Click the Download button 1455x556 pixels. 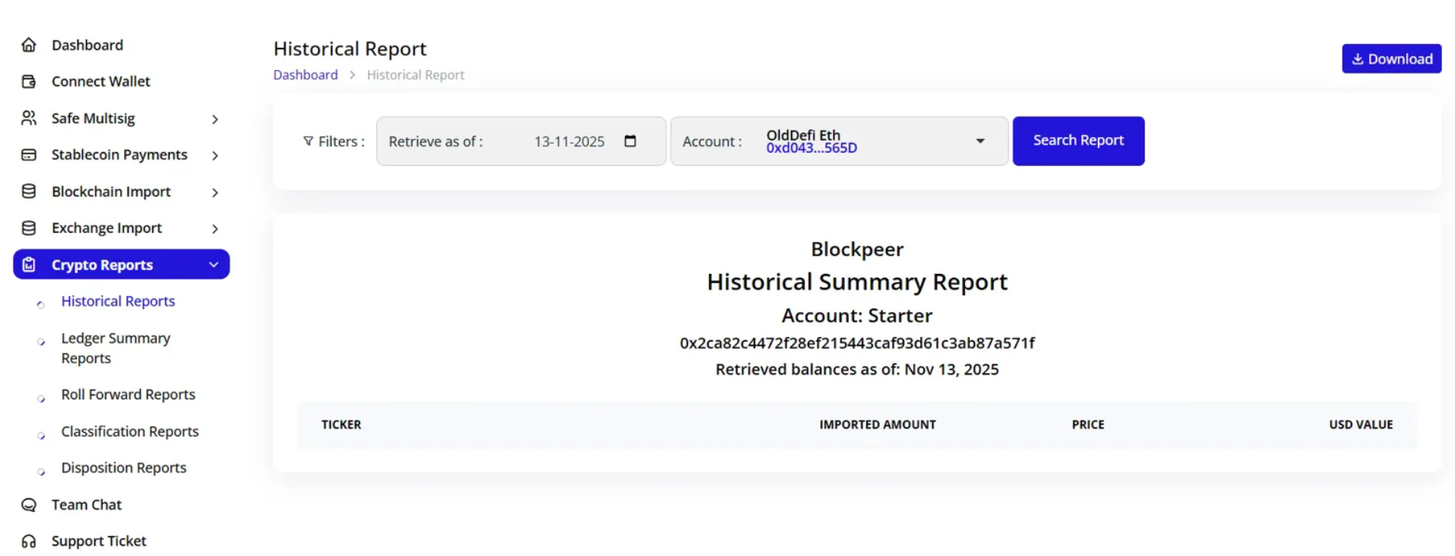1391,59
